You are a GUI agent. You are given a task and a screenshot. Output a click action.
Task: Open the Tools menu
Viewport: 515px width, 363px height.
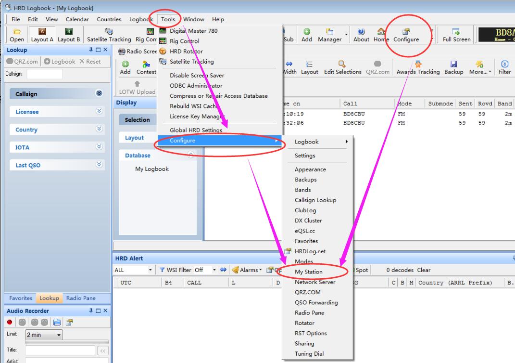(168, 19)
